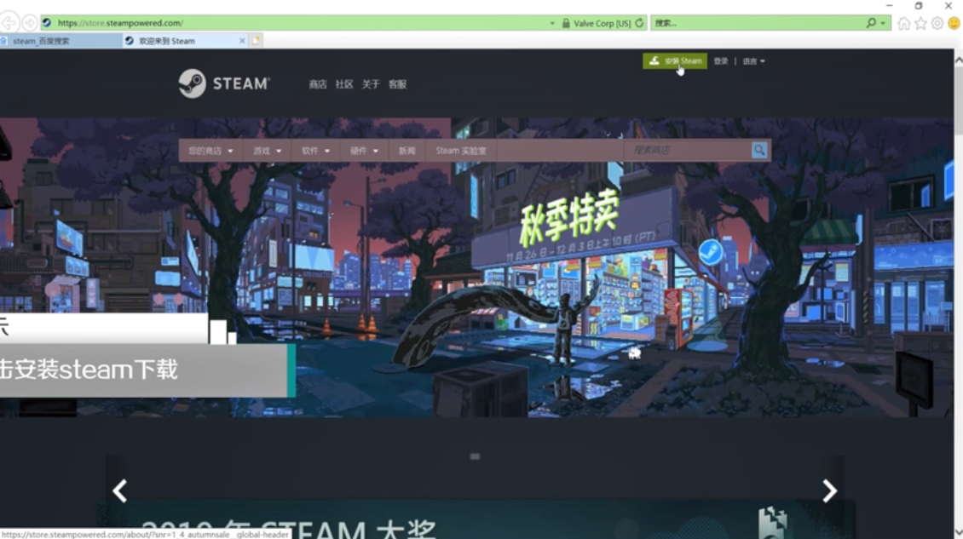This screenshot has height=539, width=963.
Task: Switch to steam_百度搜索 tab
Action: 61,41
